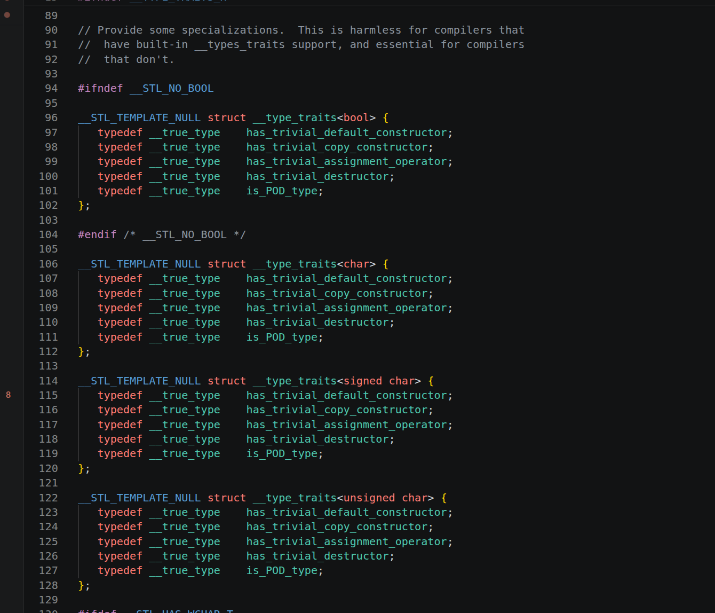Click the red dot beside line 89

tap(7, 15)
